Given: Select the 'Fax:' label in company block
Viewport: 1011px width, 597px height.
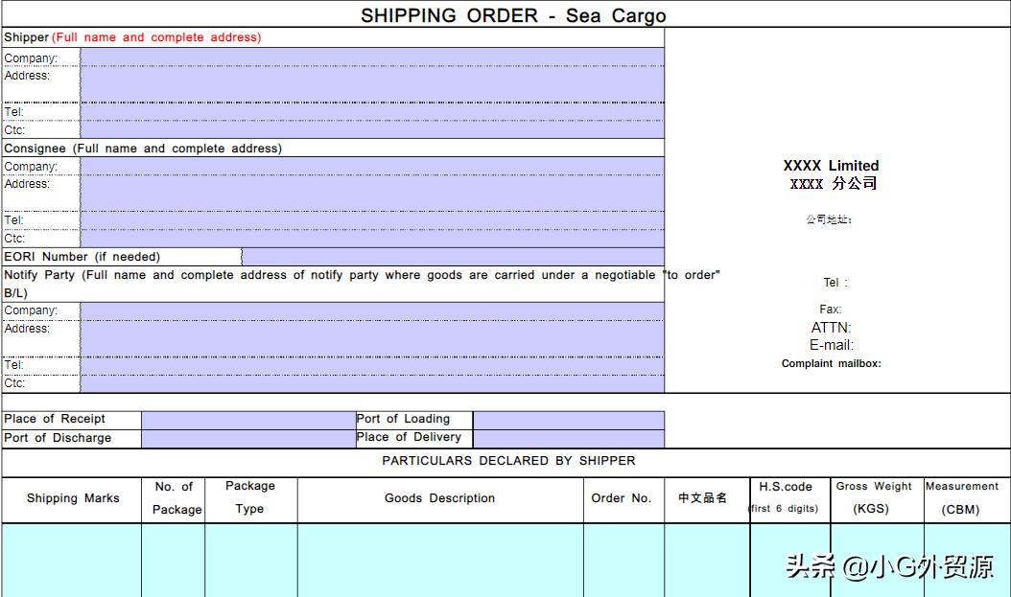Looking at the screenshot, I should pos(831,310).
